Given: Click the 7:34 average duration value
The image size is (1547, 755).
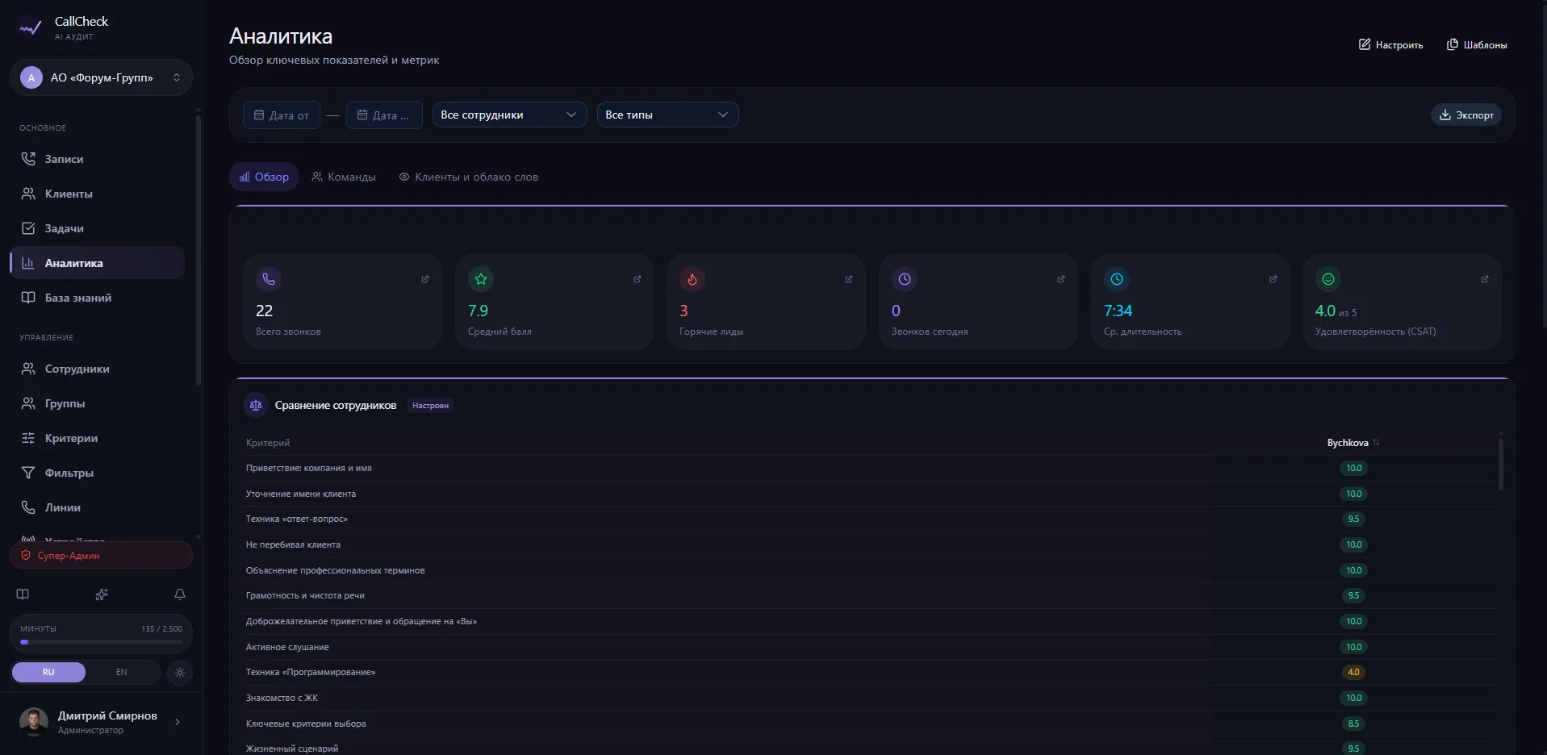Looking at the screenshot, I should pos(1118,311).
